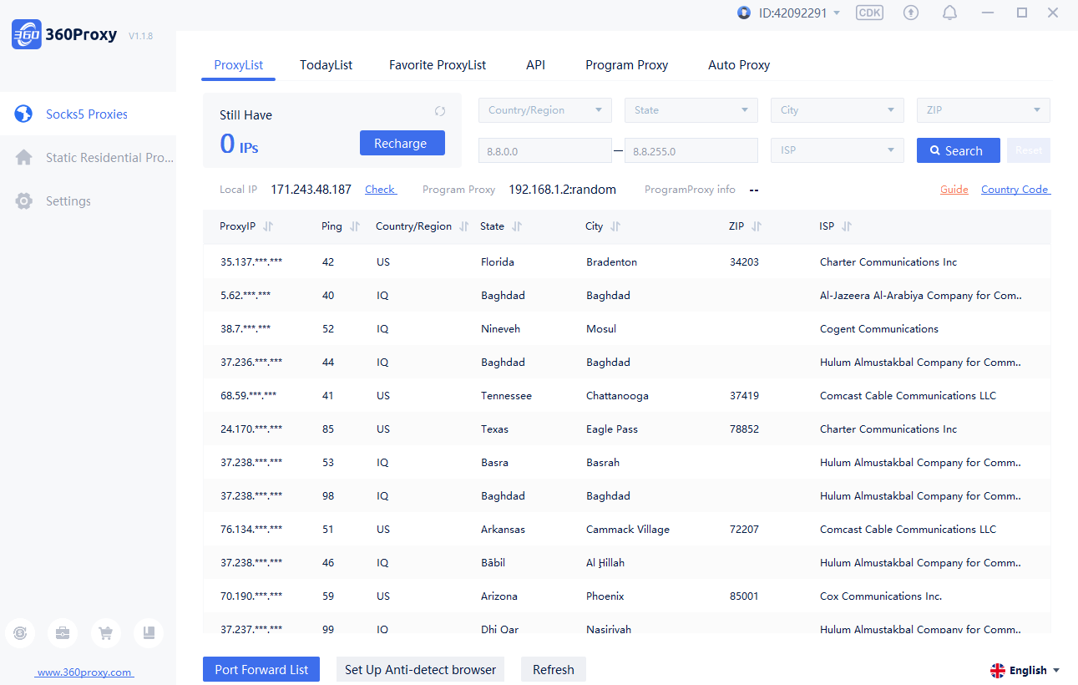Open the CDK redemption panel
Viewport: 1078px width, 685px height.
869,13
